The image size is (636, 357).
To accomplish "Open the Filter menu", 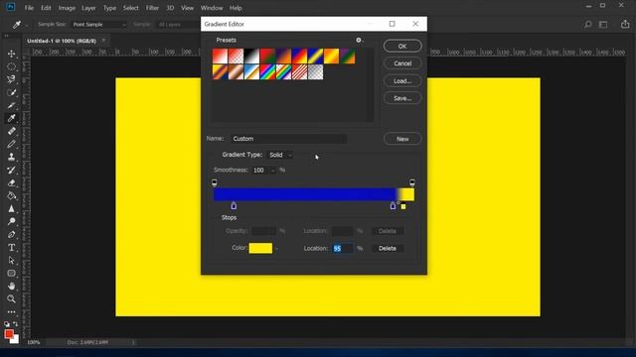I will (152, 8).
